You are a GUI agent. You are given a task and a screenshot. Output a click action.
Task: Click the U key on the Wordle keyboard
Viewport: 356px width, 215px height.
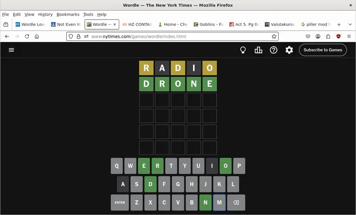point(198,166)
